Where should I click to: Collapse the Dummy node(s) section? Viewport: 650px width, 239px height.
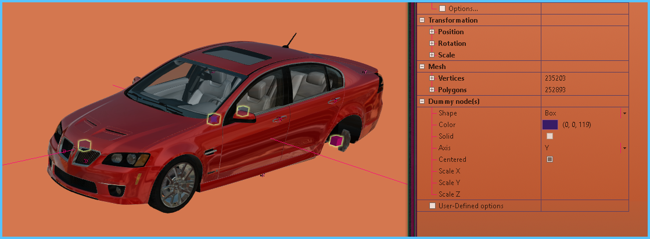click(422, 102)
